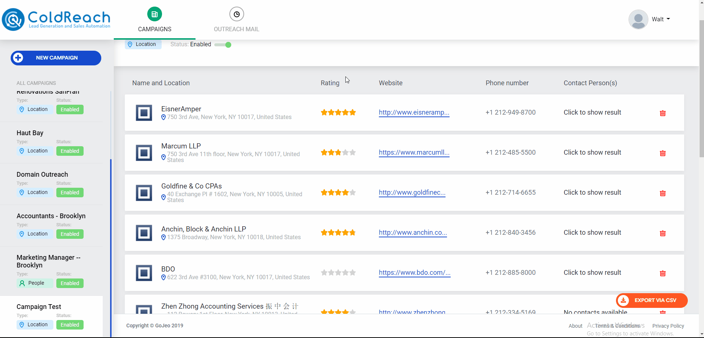Open the Privacy Policy footer link
Screen dimensions: 704x338
668,326
